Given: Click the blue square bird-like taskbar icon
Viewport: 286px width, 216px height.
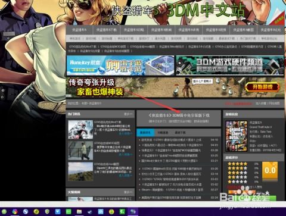Looking at the screenshot, I should tap(58, 212).
